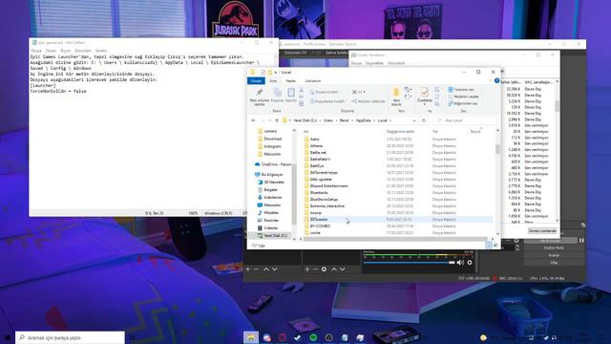611x344 pixels.
Task: Open Özellikler dropdown arrow in ribbon
Action: pos(424,104)
